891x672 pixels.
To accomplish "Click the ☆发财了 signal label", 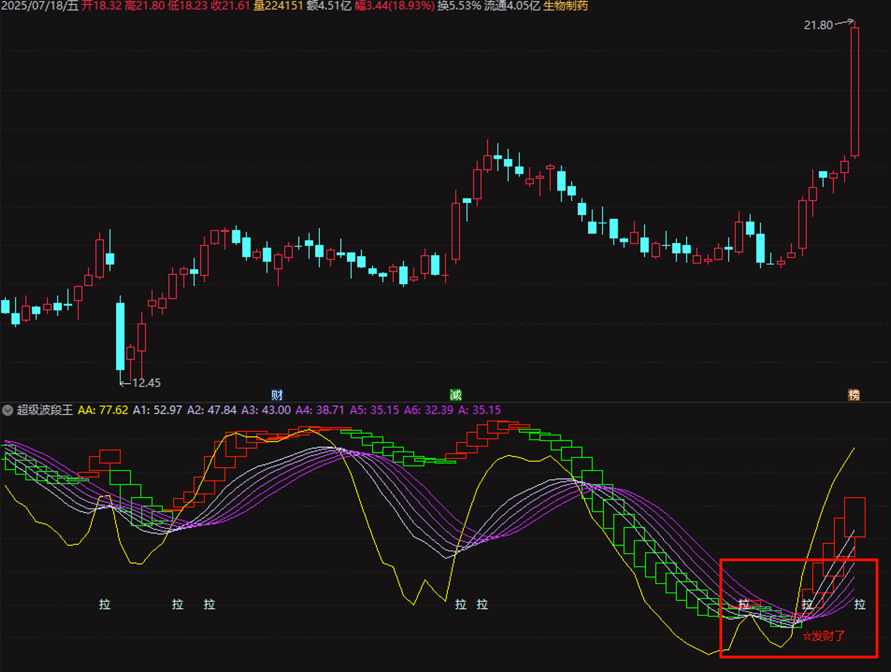I will (824, 636).
